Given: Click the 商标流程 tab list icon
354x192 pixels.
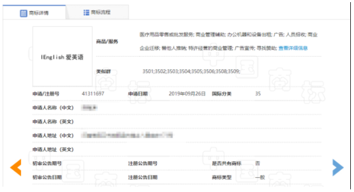Looking at the screenshot, I should tap(86, 12).
